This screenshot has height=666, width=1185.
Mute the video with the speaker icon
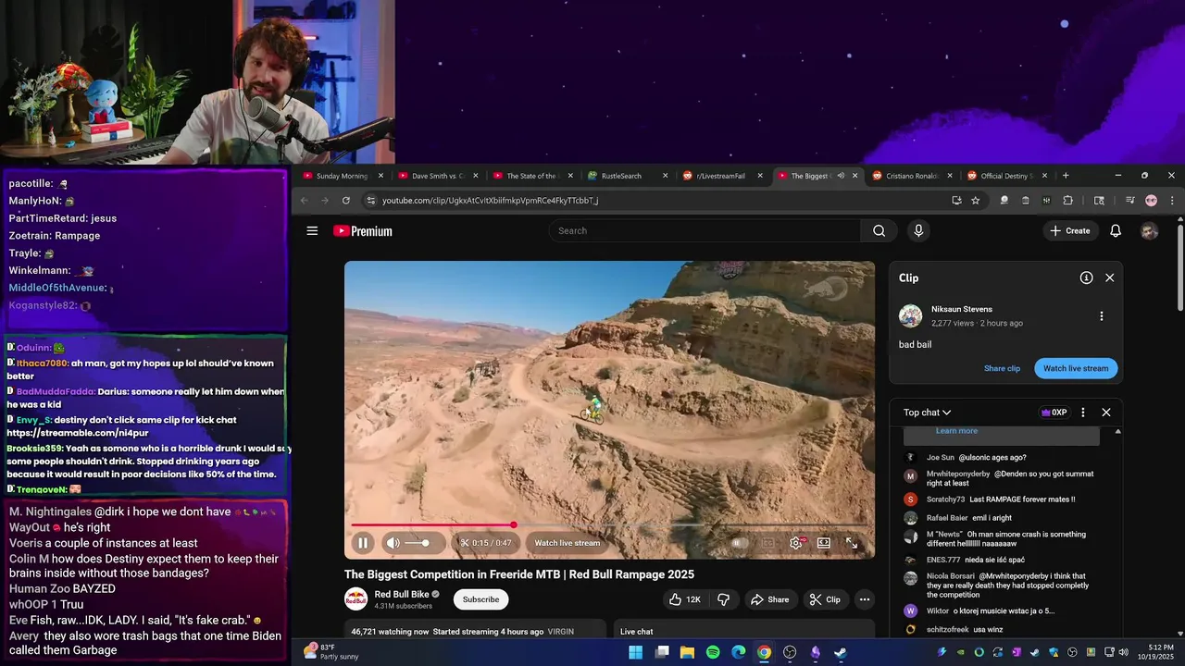393,543
